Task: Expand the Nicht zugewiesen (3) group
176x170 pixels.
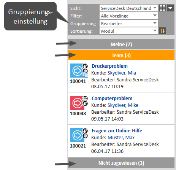Action: tap(121, 163)
